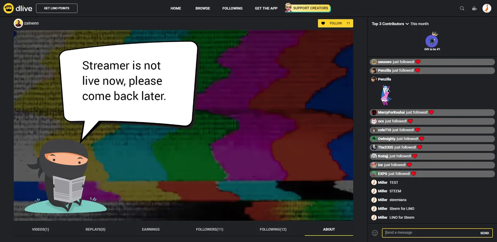
Task: Click Owlmighty username in chat
Action: (387, 139)
